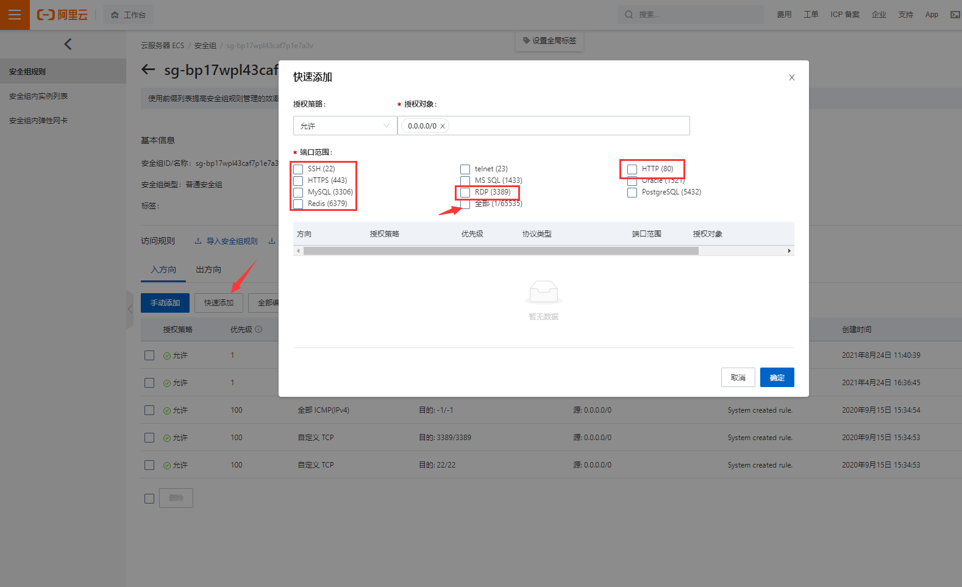Enable the SSH (22) port checkbox
Screen dimensions: 962x587
[x=298, y=169]
